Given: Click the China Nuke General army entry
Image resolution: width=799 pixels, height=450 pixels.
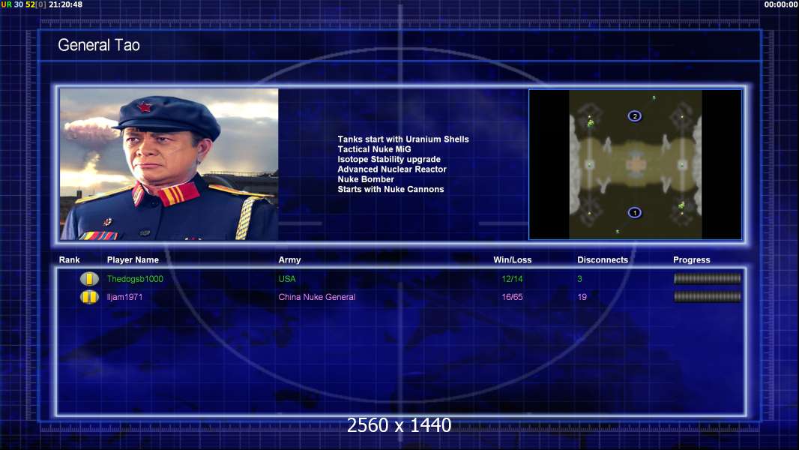Looking at the screenshot, I should tap(316, 297).
